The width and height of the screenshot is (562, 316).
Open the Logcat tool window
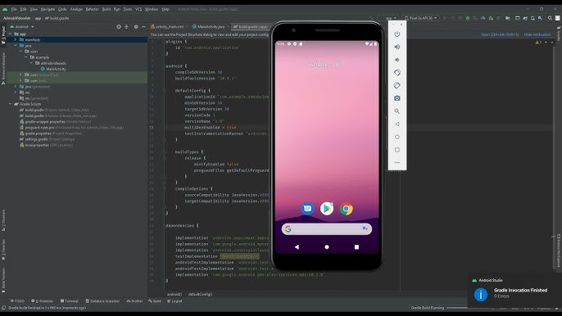tap(174, 301)
